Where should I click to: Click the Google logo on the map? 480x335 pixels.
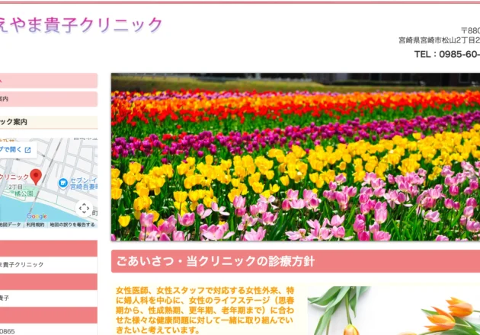(37, 216)
